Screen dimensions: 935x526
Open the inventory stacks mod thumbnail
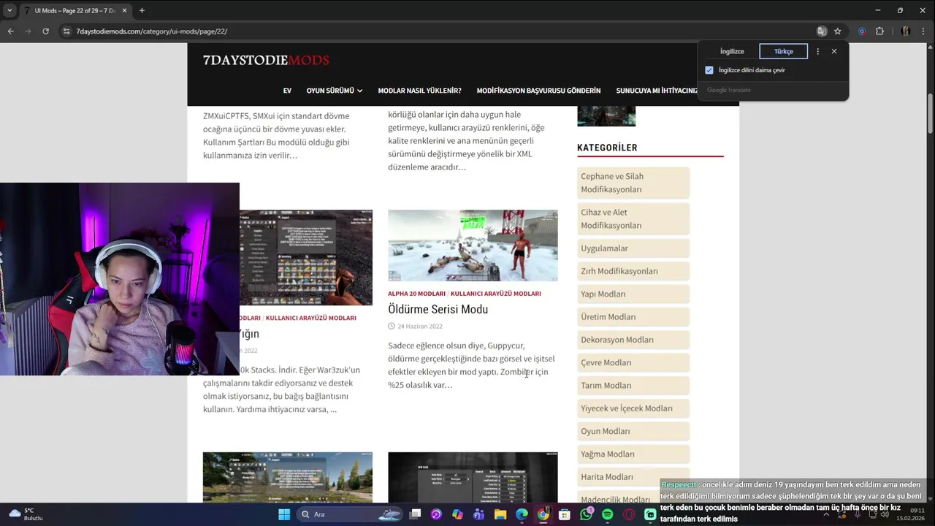tap(306, 258)
